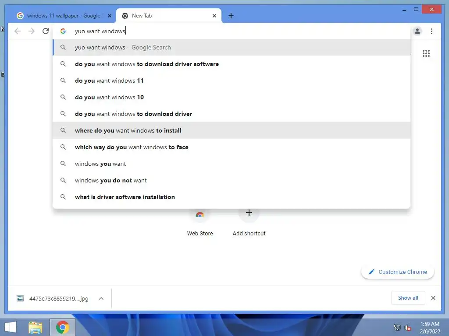449x336 pixels.
Task: Choose 'do you want windows to download driver'
Action: 232,114
